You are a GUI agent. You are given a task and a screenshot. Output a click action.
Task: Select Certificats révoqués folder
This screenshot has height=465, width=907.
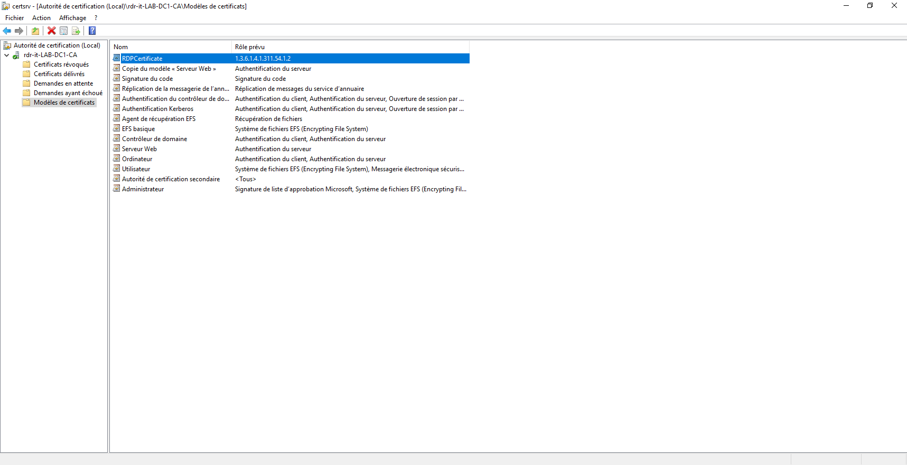(61, 64)
